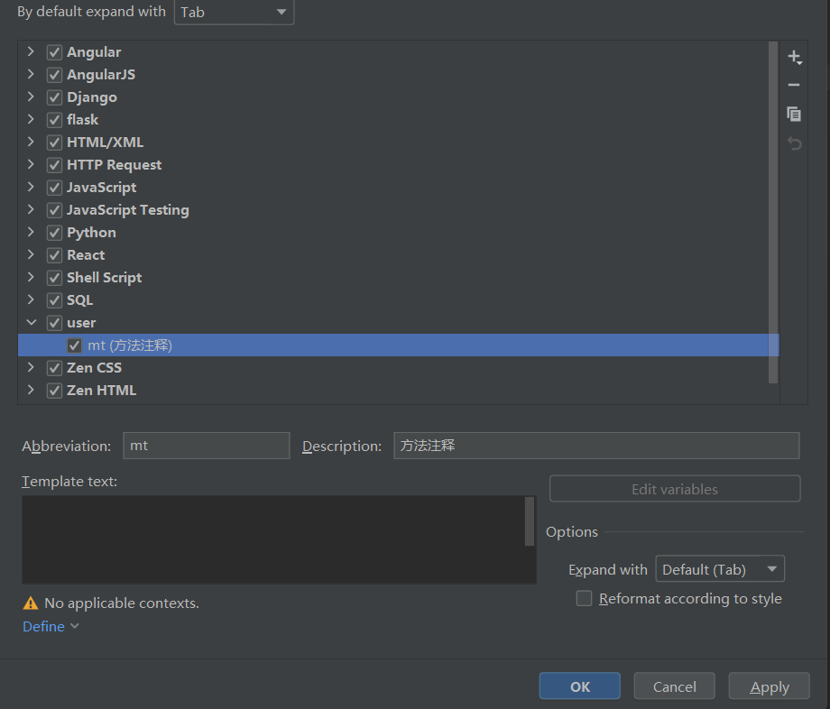Expand the Angular group arrow
830x709 pixels.
pos(31,51)
